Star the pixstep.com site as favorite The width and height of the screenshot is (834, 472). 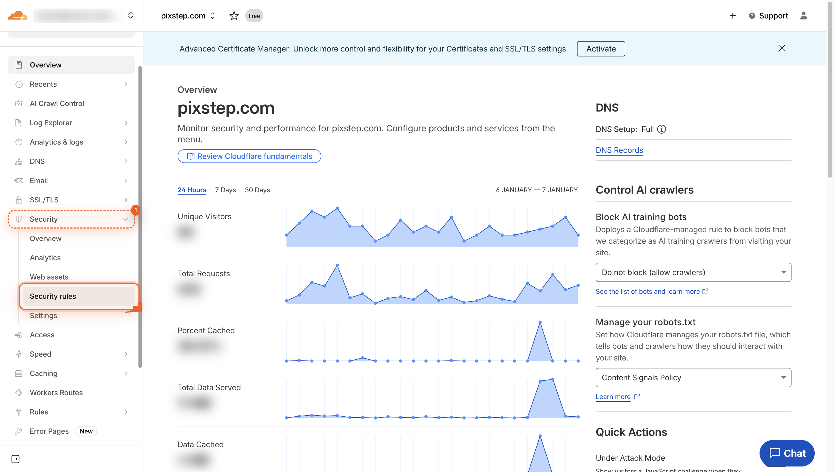(234, 16)
